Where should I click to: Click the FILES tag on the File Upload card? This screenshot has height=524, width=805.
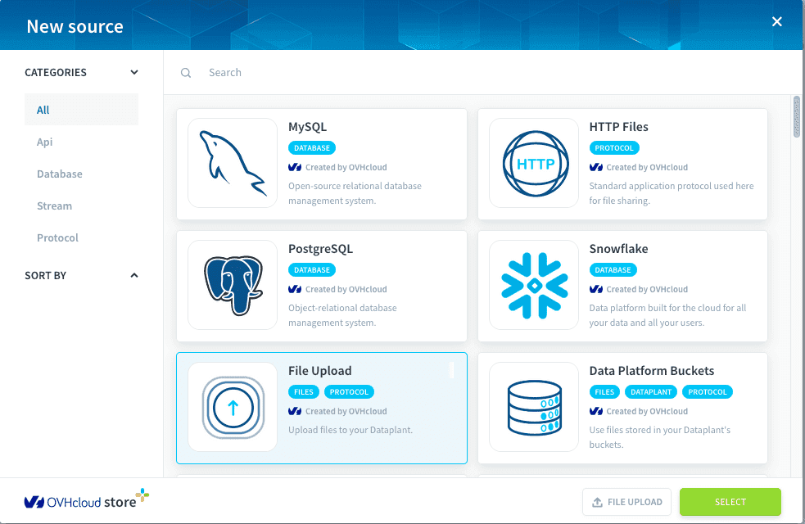pyautogui.click(x=304, y=392)
